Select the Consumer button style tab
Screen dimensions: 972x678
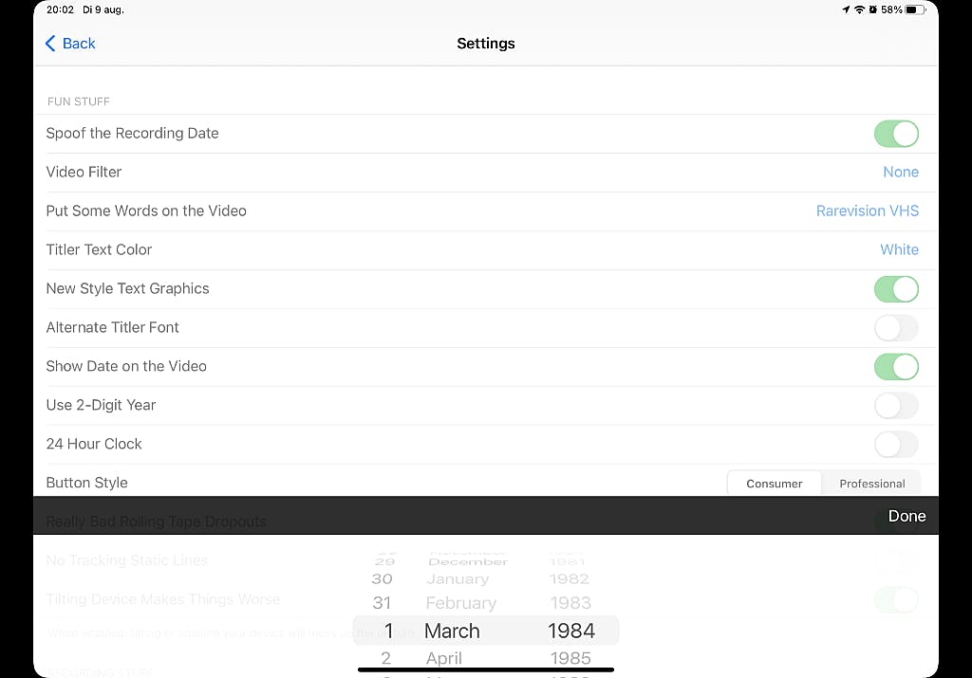[x=775, y=484]
